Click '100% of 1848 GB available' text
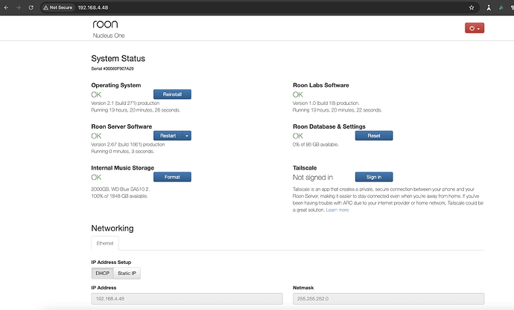Screen dimensions: 514x310 [119, 196]
